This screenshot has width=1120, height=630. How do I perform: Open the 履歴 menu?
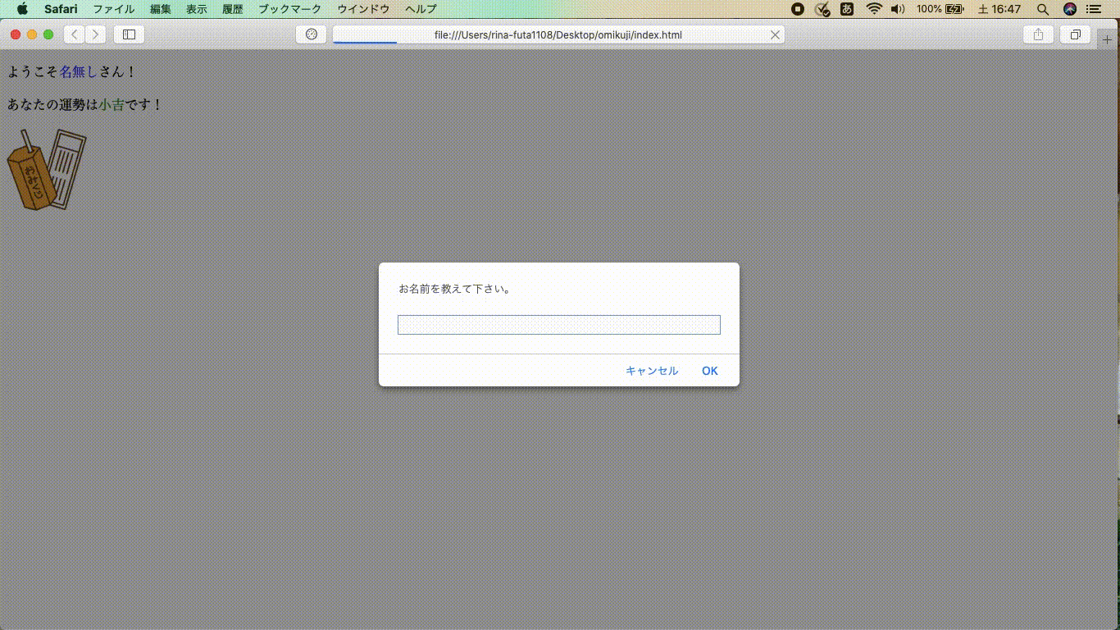point(233,9)
